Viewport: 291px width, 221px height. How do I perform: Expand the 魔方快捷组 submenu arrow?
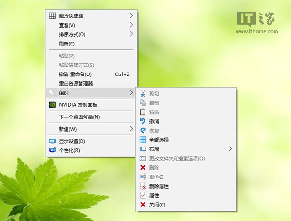pyautogui.click(x=131, y=16)
